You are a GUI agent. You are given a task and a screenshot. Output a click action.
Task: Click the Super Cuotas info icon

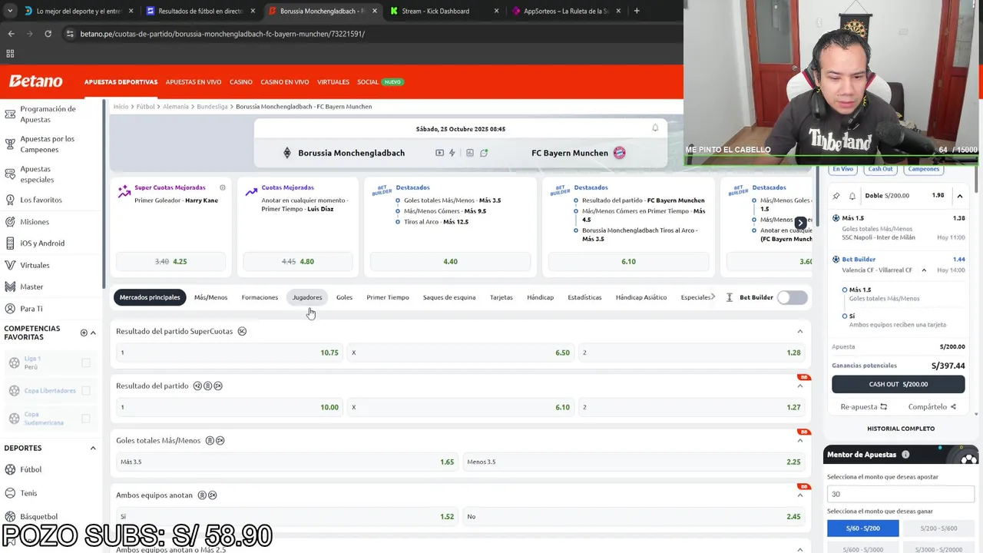tap(223, 187)
